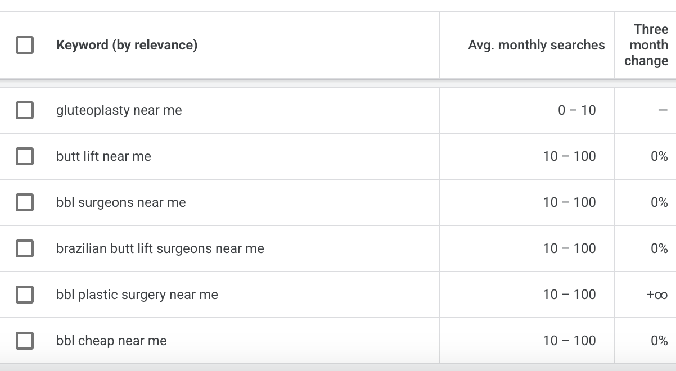Check the 'gluteoplasty near me' row
Screen dimensions: 676x371
coord(25,110)
